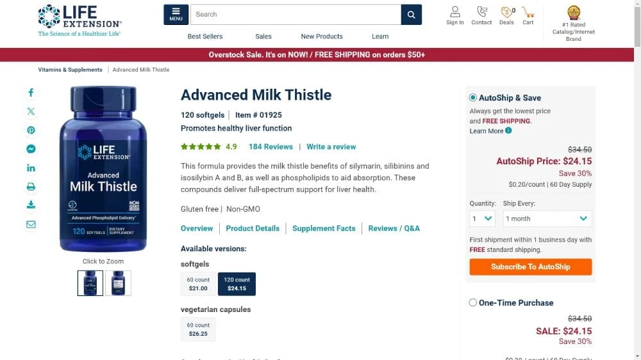Open Best Sellers navigation item
641x360 pixels.
(x=205, y=36)
